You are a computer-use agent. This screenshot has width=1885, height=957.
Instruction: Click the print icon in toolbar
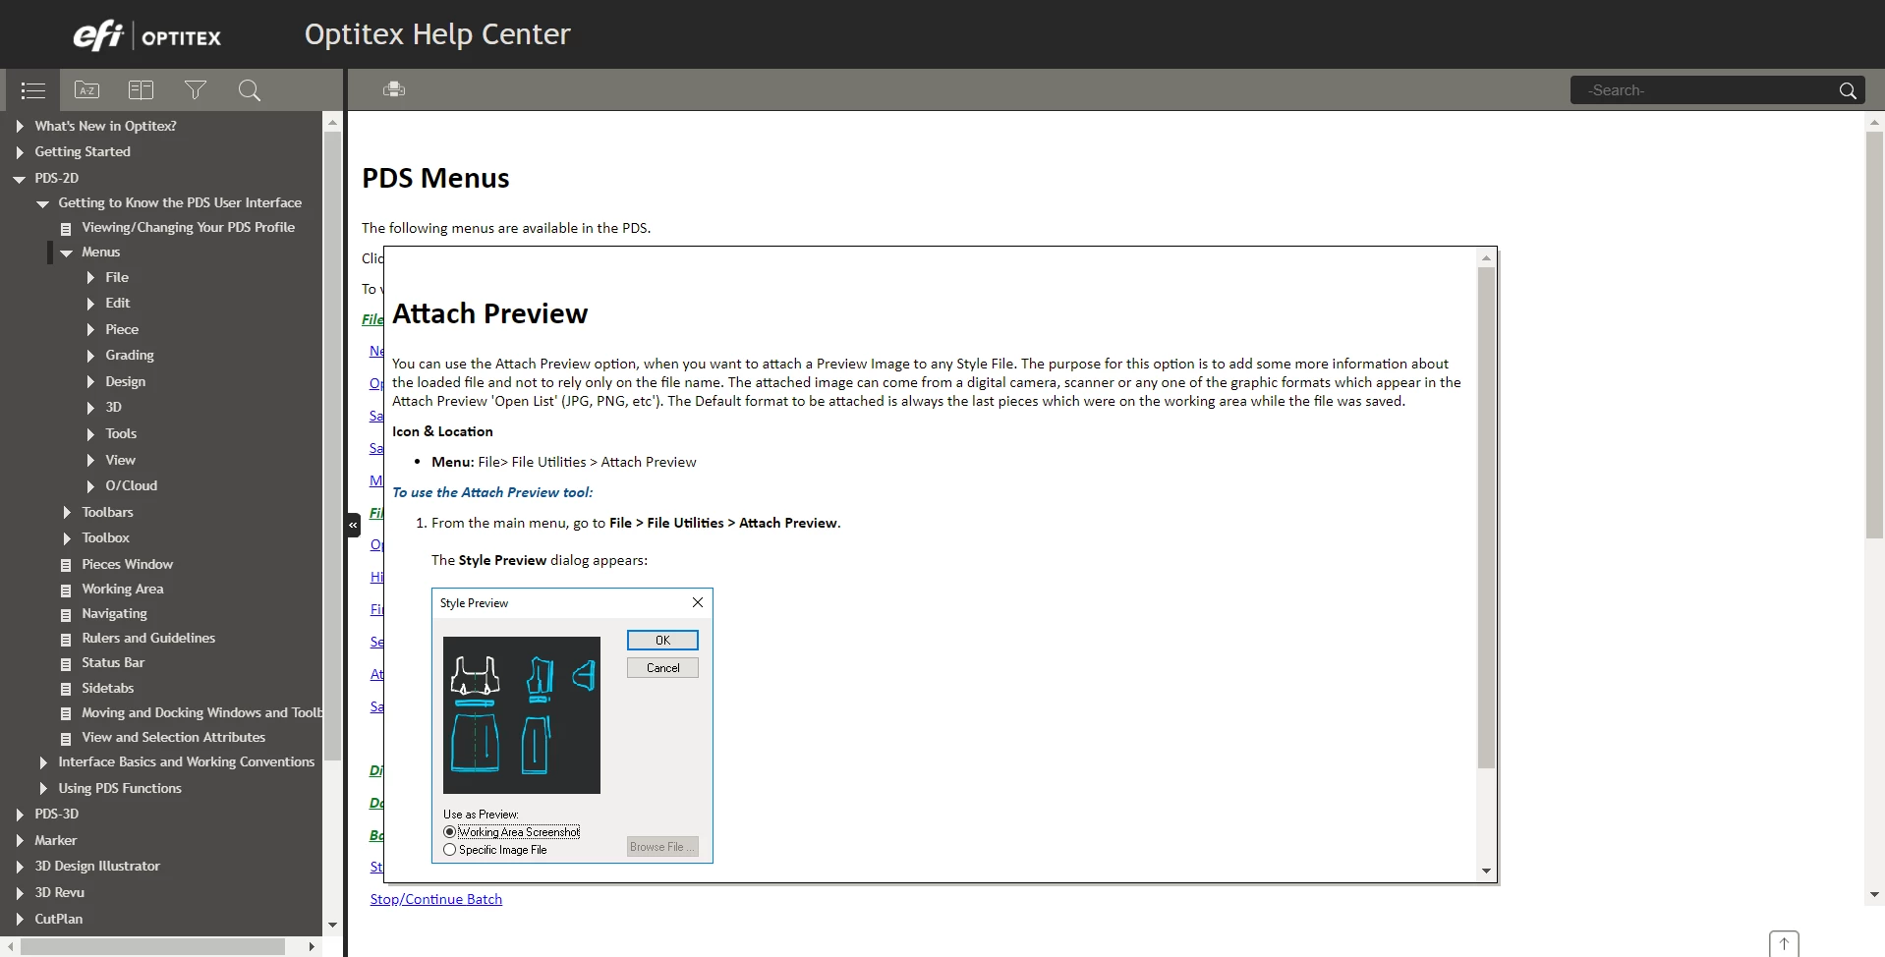tap(394, 89)
